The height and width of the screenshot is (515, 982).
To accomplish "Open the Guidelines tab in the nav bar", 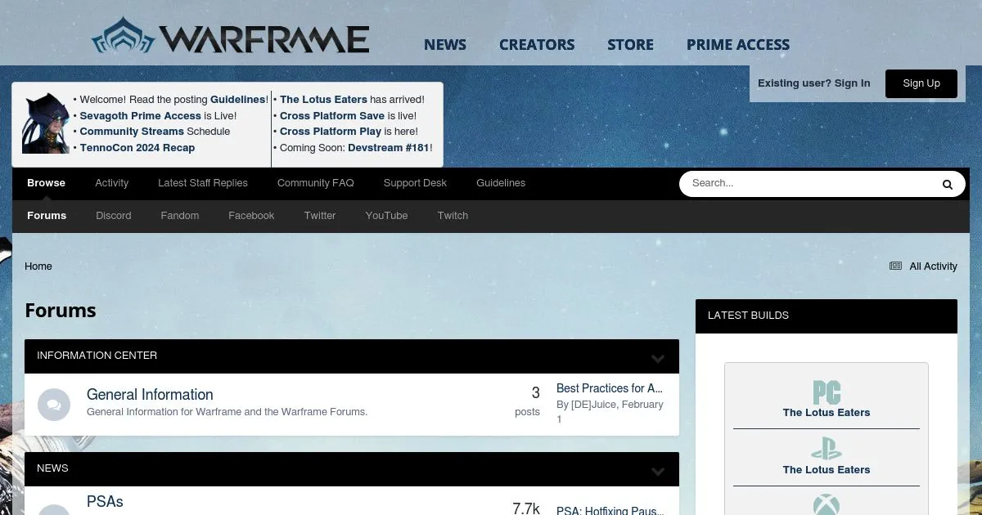I will click(501, 183).
